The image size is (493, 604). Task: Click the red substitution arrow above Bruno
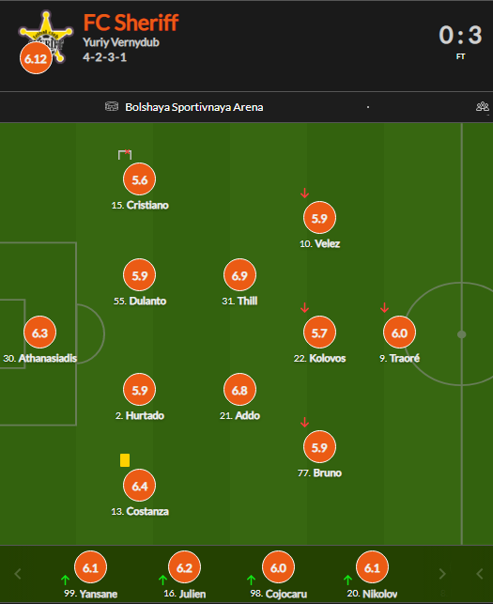(304, 422)
